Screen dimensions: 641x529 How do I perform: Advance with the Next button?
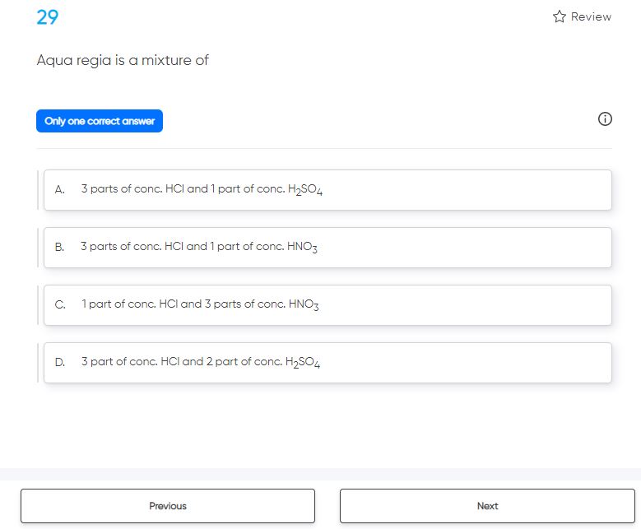pyautogui.click(x=487, y=506)
